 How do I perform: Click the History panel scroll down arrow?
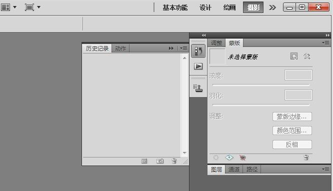point(184,153)
